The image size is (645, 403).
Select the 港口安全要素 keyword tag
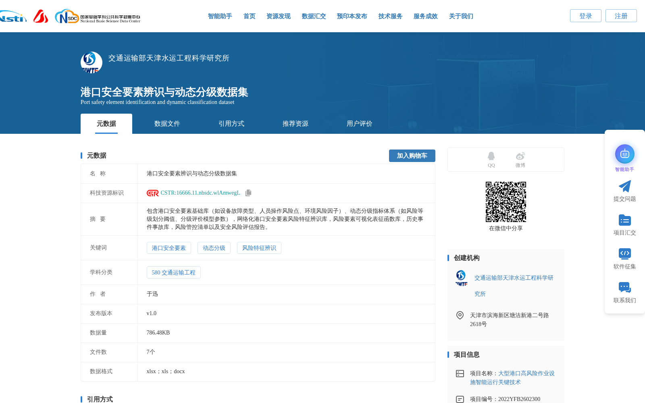pos(169,248)
